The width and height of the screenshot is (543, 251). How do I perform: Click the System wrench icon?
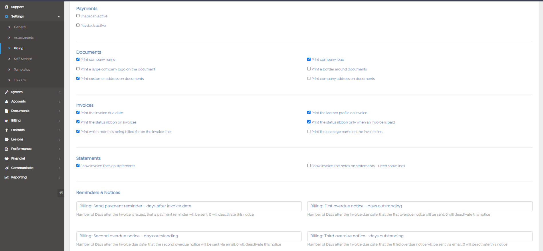[x=7, y=92]
